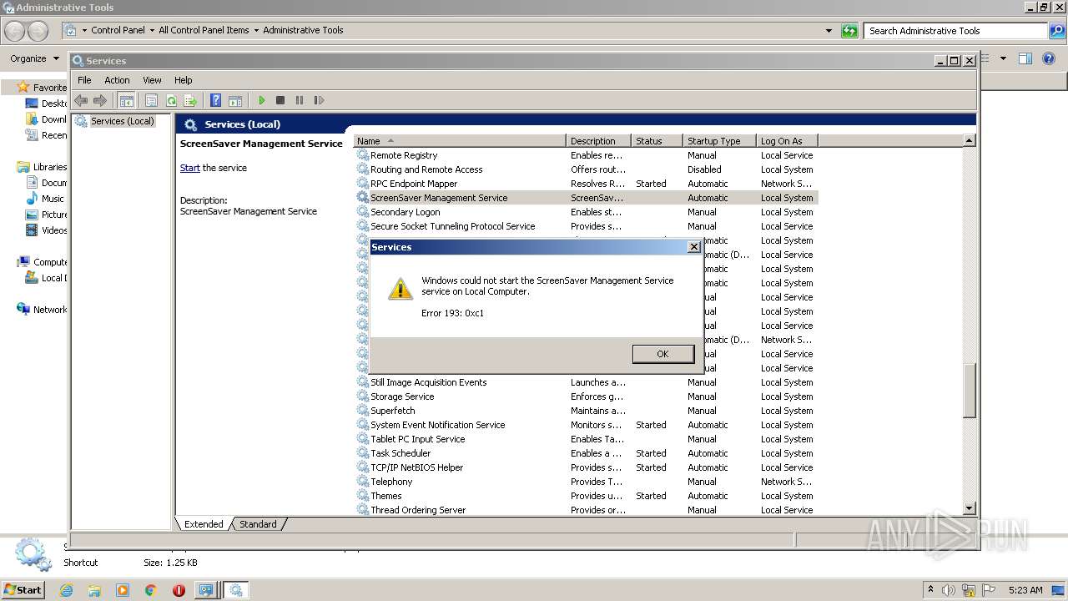Screen dimensions: 1068x601
Task: Expand the All Control Panel Items breadcrumb arrow
Action: click(256, 31)
